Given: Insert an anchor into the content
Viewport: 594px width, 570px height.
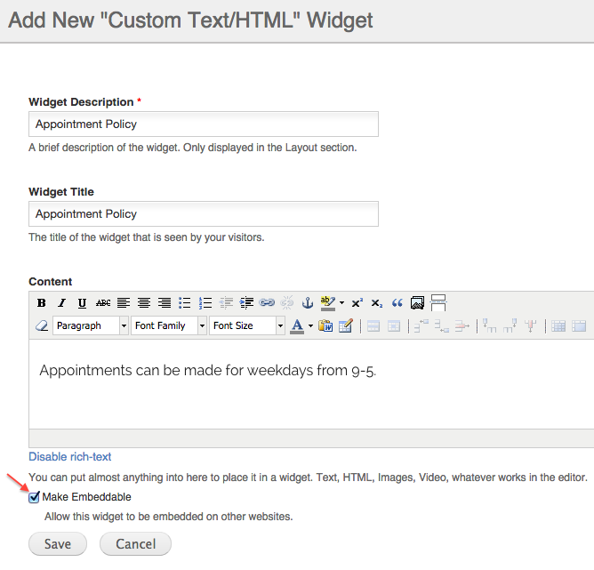Looking at the screenshot, I should (x=308, y=303).
